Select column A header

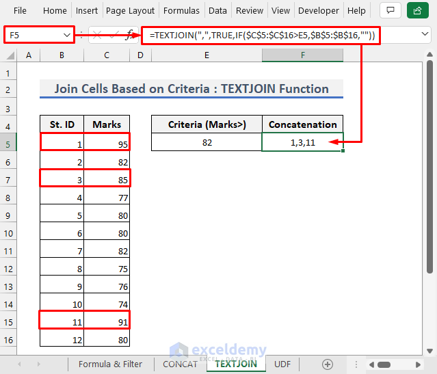coord(29,55)
